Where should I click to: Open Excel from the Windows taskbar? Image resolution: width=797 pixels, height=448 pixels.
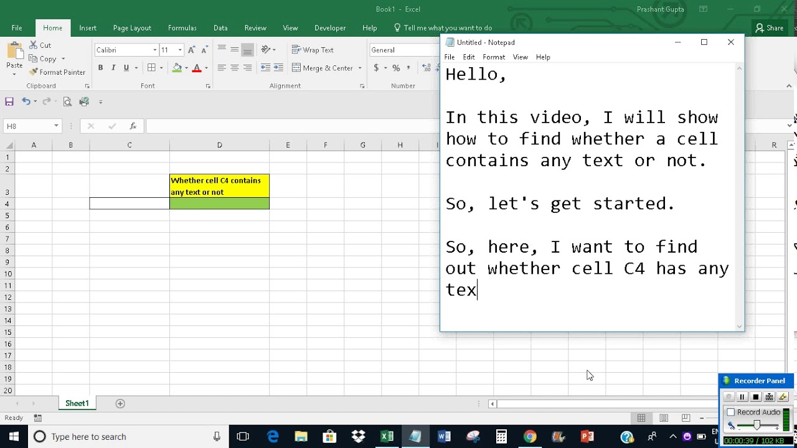point(387,437)
